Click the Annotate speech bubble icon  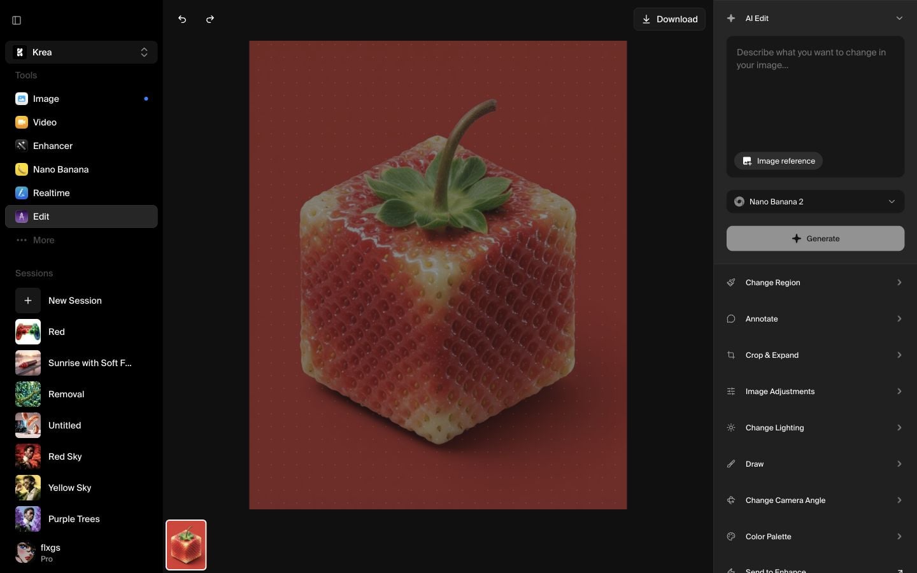click(x=731, y=319)
